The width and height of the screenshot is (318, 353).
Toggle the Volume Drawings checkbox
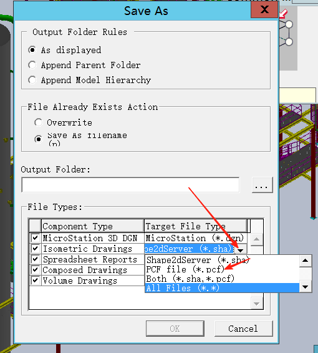[x=36, y=281]
